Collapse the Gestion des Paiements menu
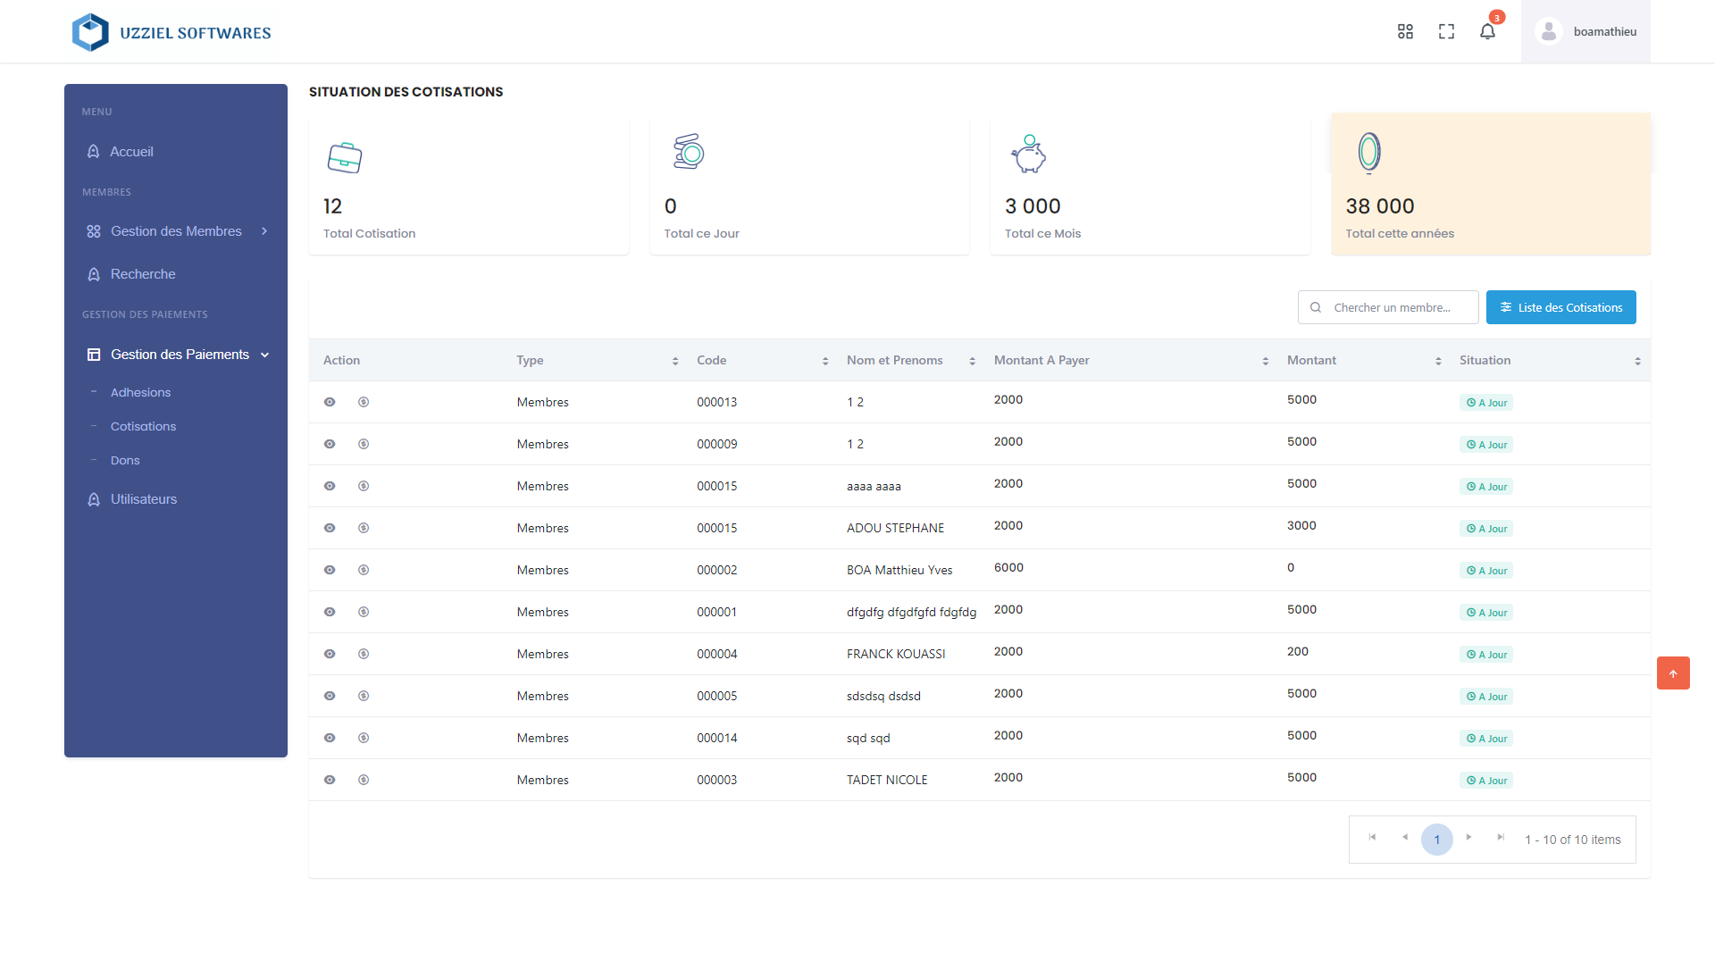 (x=179, y=355)
